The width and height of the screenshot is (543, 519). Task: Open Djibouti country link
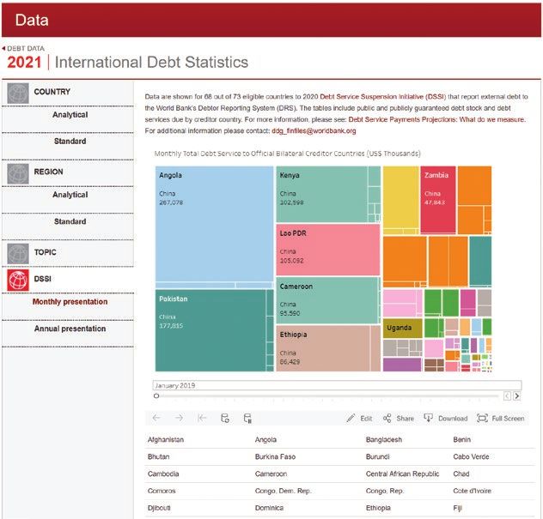pos(159,508)
